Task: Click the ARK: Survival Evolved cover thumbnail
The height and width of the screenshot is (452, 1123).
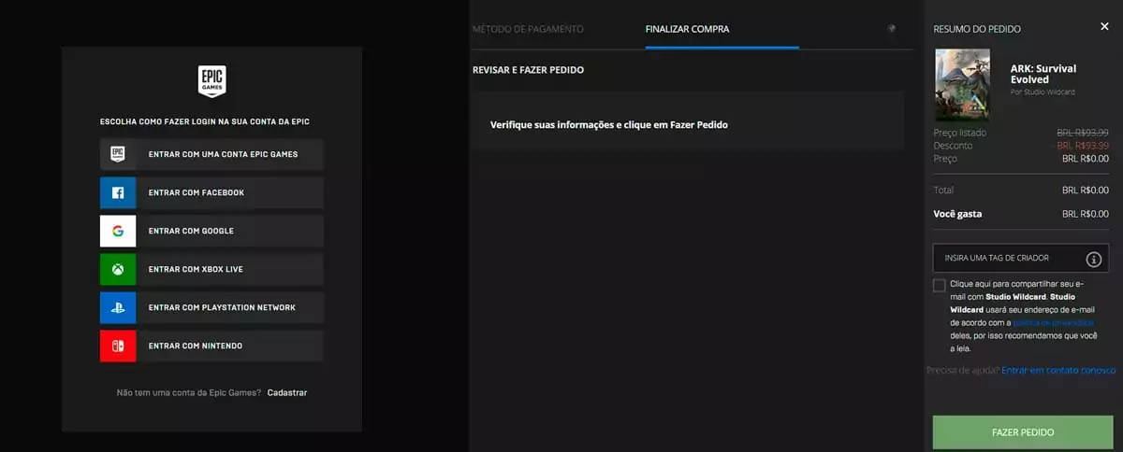Action: [x=962, y=85]
